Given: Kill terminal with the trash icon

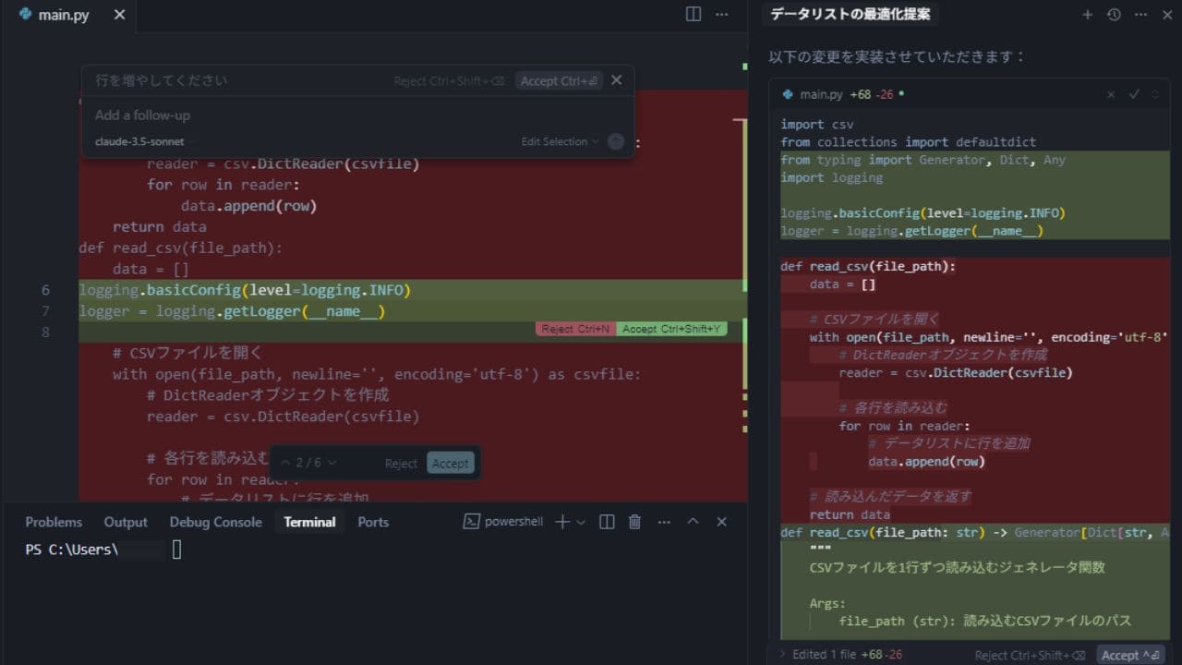Looking at the screenshot, I should coord(634,522).
